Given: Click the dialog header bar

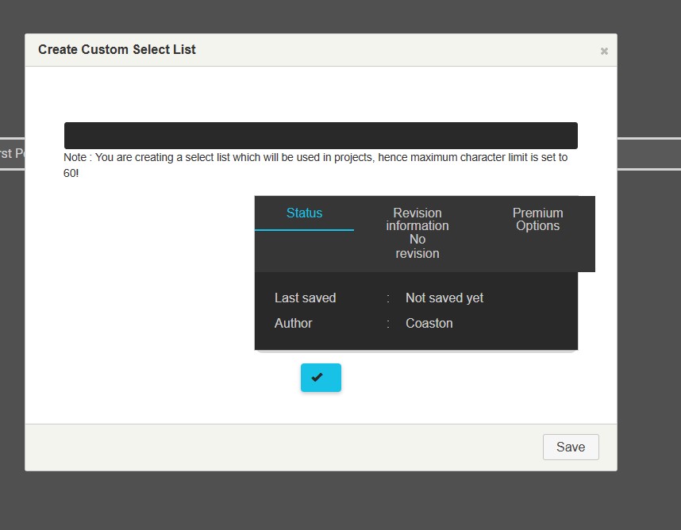Looking at the screenshot, I should pyautogui.click(x=321, y=49).
